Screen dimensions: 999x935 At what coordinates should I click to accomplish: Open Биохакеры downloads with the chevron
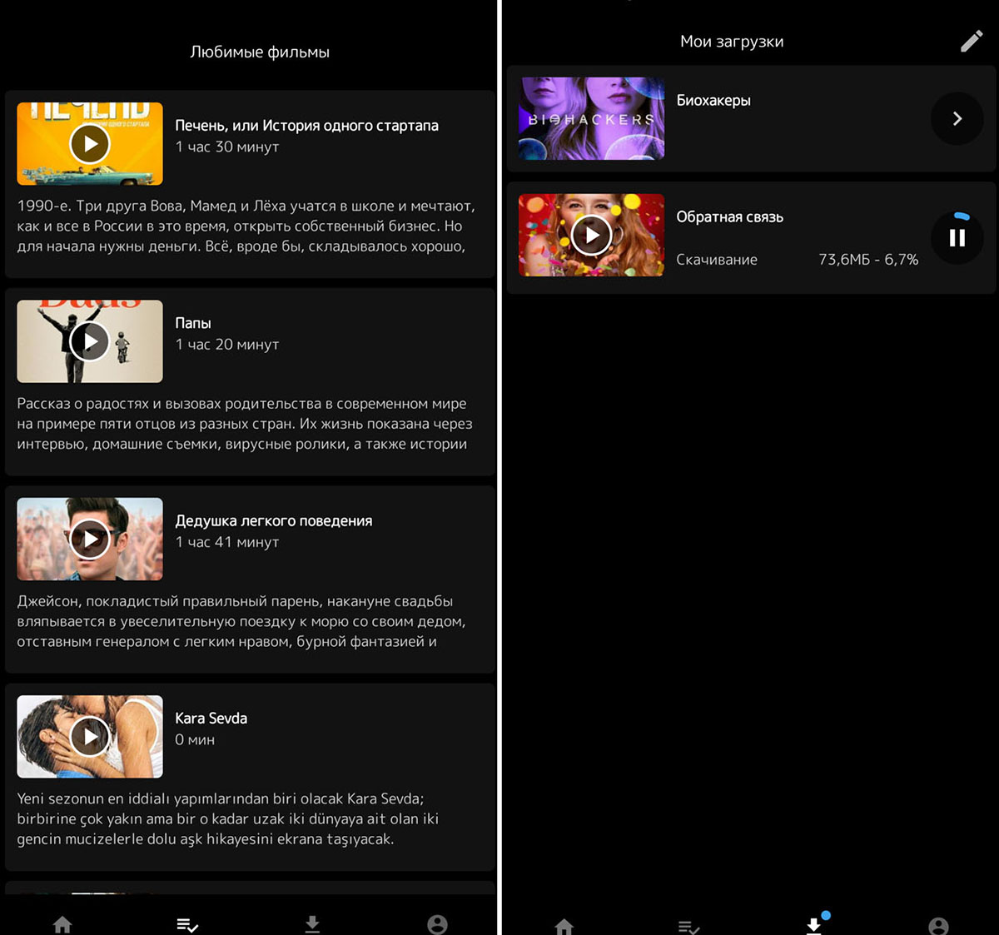point(957,118)
